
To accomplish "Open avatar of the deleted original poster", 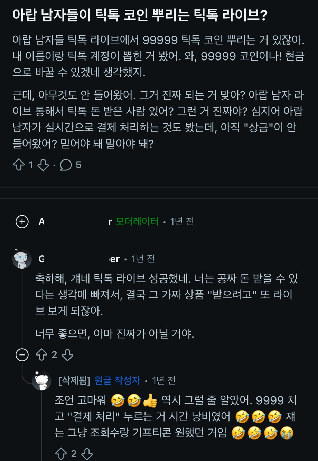I will point(41,381).
